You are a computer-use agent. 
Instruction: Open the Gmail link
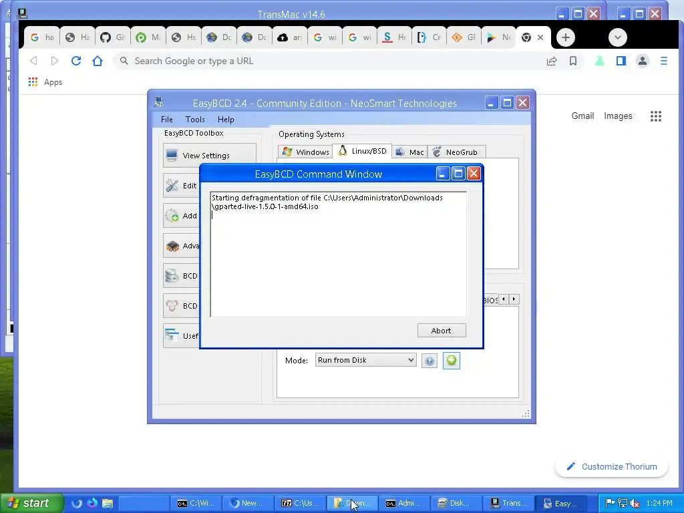[x=582, y=116]
